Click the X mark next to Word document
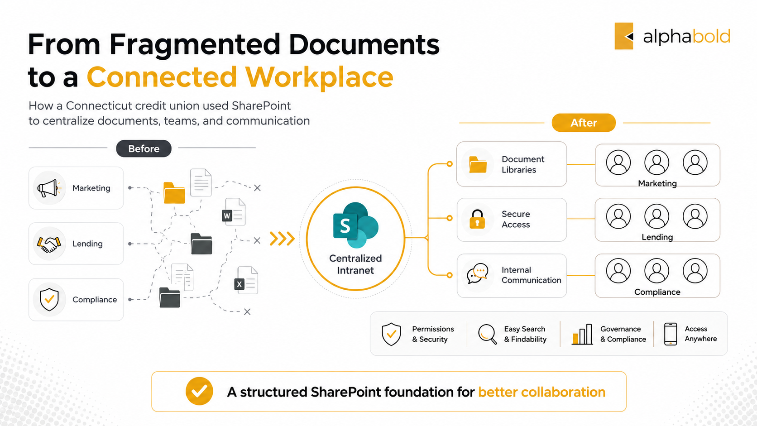Viewport: 757px width, 426px height. 257,241
